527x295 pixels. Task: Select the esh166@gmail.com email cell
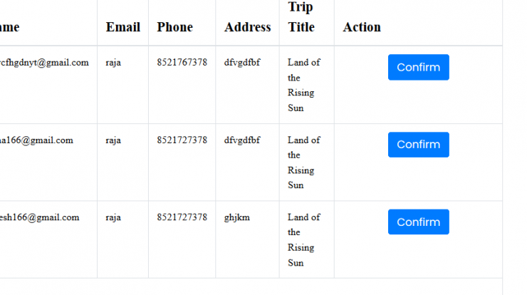click(x=39, y=217)
